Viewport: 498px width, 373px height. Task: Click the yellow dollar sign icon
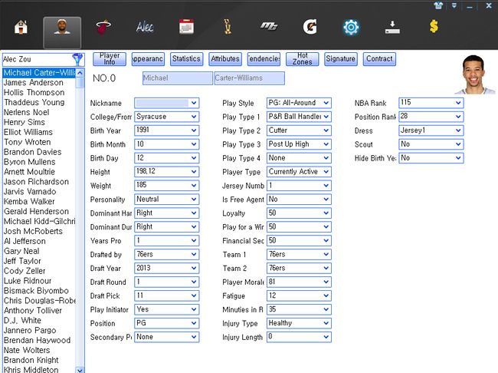click(x=433, y=28)
